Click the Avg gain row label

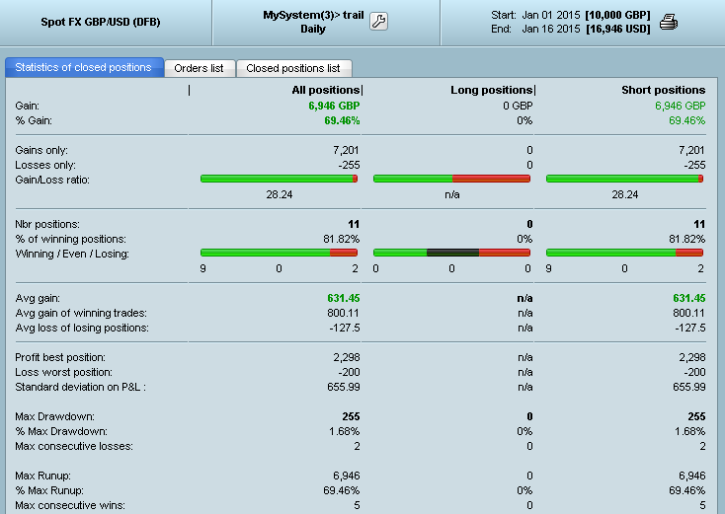[x=38, y=298]
